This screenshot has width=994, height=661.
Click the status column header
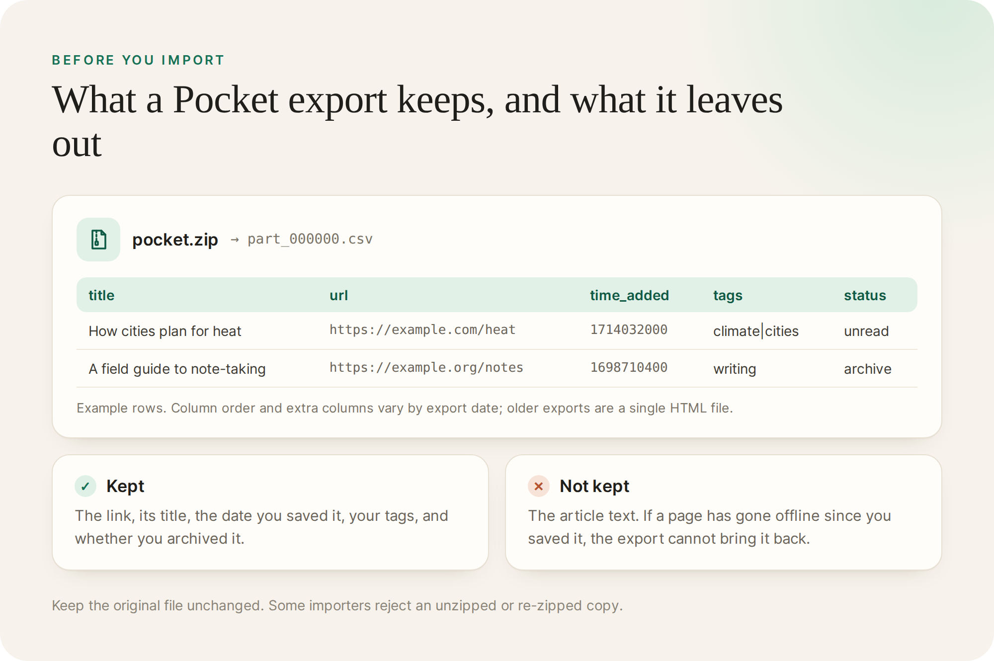pos(865,295)
